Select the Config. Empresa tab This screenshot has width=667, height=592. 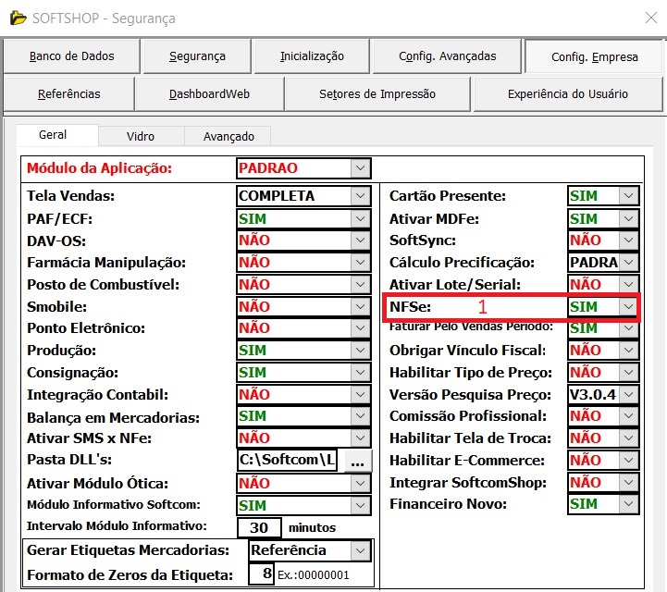[594, 56]
